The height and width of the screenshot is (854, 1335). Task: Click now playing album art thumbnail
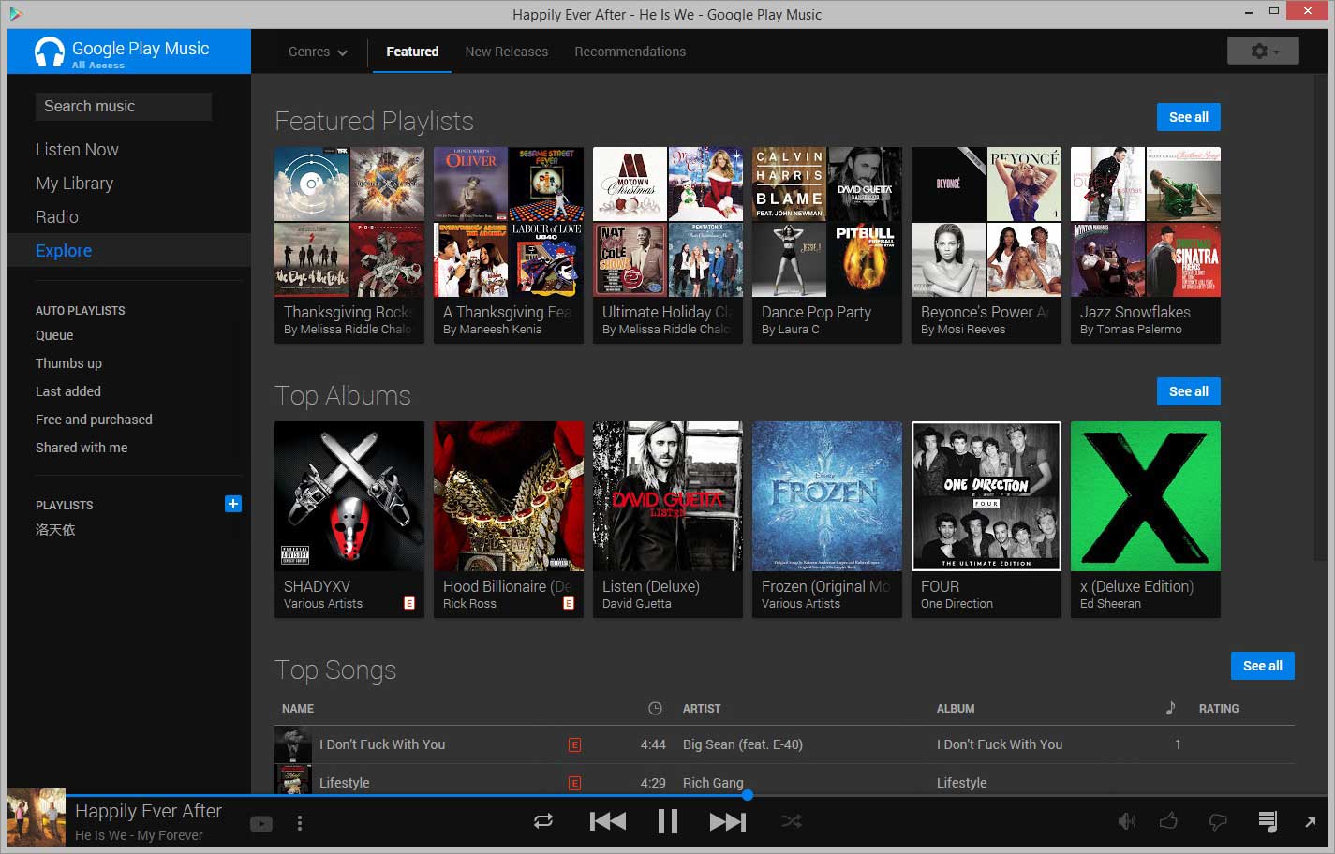(37, 817)
